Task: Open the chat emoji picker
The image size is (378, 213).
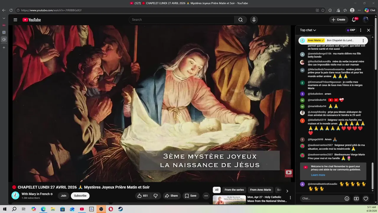Action: pyautogui.click(x=347, y=199)
